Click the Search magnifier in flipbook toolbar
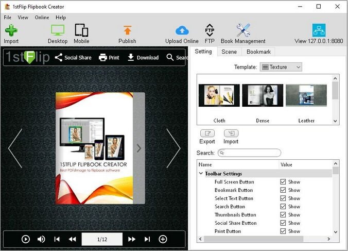This screenshot has height=251, width=348. click(170, 57)
